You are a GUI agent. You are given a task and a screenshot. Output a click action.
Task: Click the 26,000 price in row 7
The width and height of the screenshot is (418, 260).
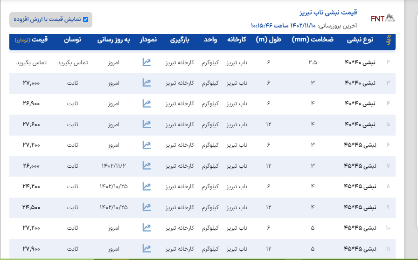(x=31, y=165)
